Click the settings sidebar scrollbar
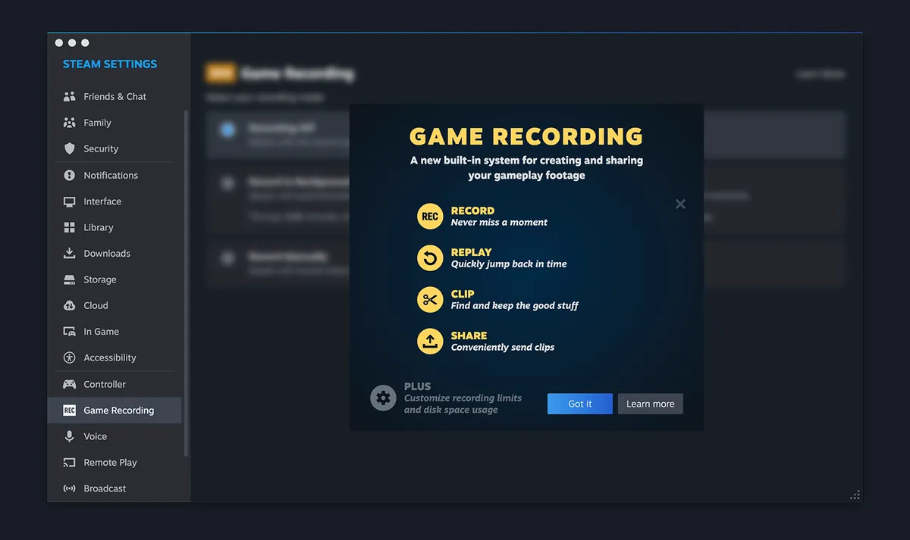910x540 pixels. click(187, 282)
